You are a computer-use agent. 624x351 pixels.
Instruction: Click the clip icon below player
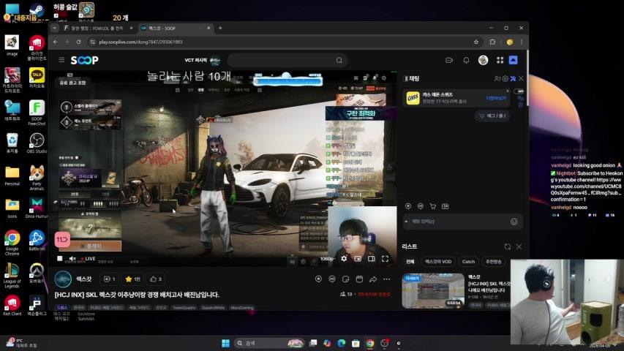tap(359, 279)
